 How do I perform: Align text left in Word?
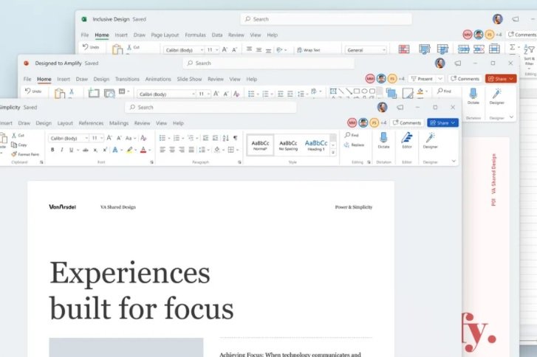(x=163, y=150)
